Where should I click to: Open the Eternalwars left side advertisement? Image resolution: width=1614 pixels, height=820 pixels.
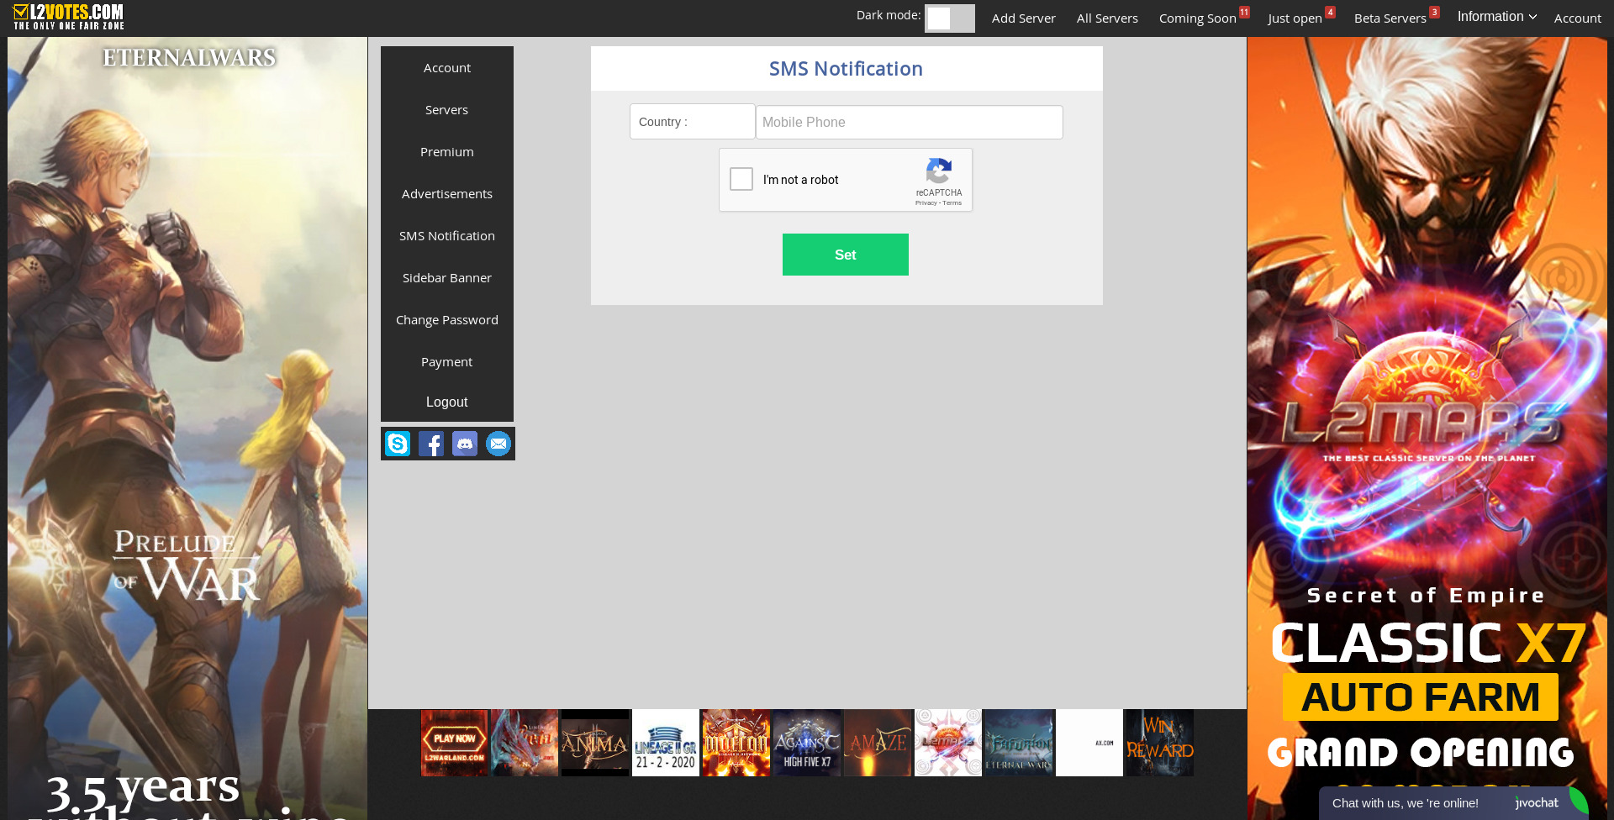coord(187,428)
